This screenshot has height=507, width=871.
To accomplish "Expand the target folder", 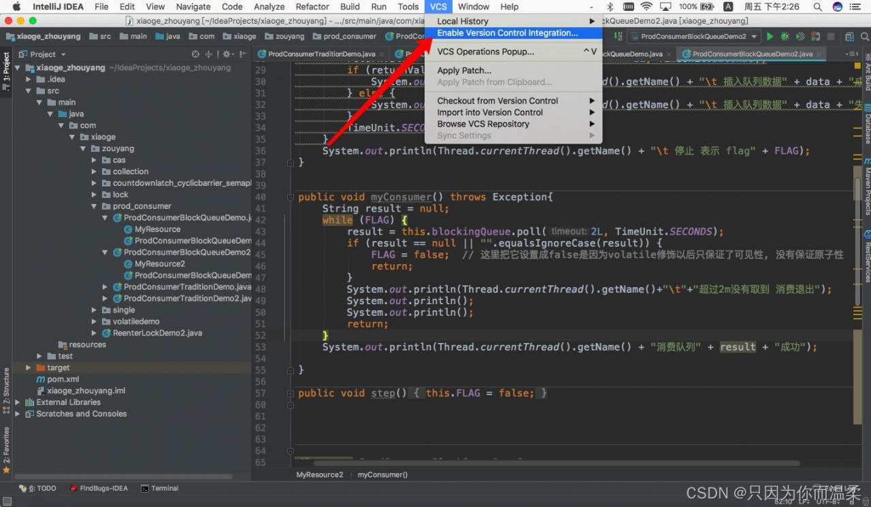I will (x=29, y=367).
